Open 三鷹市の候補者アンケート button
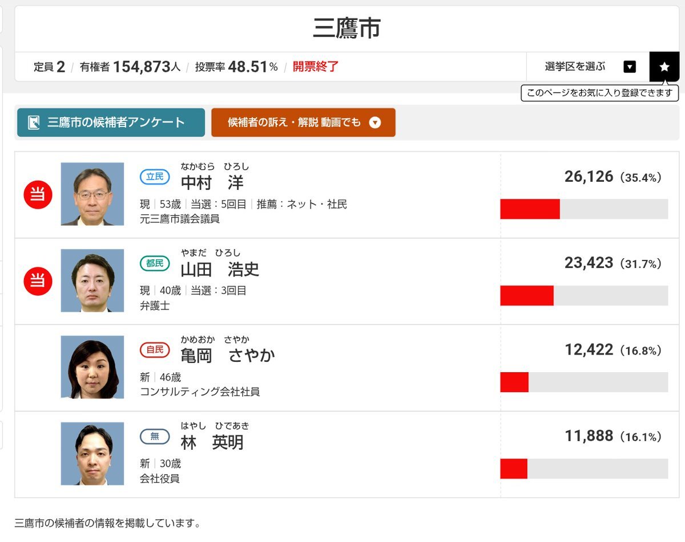The image size is (685, 542). (x=111, y=123)
